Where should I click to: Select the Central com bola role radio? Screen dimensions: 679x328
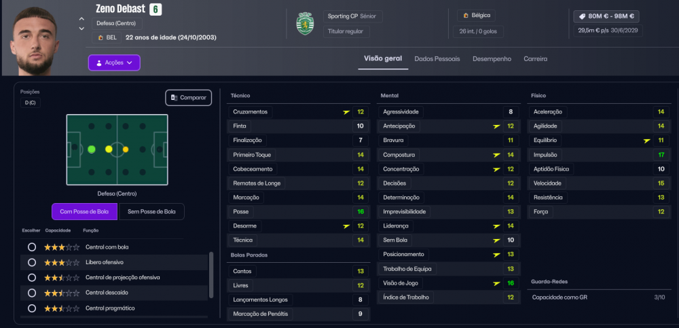coord(32,247)
